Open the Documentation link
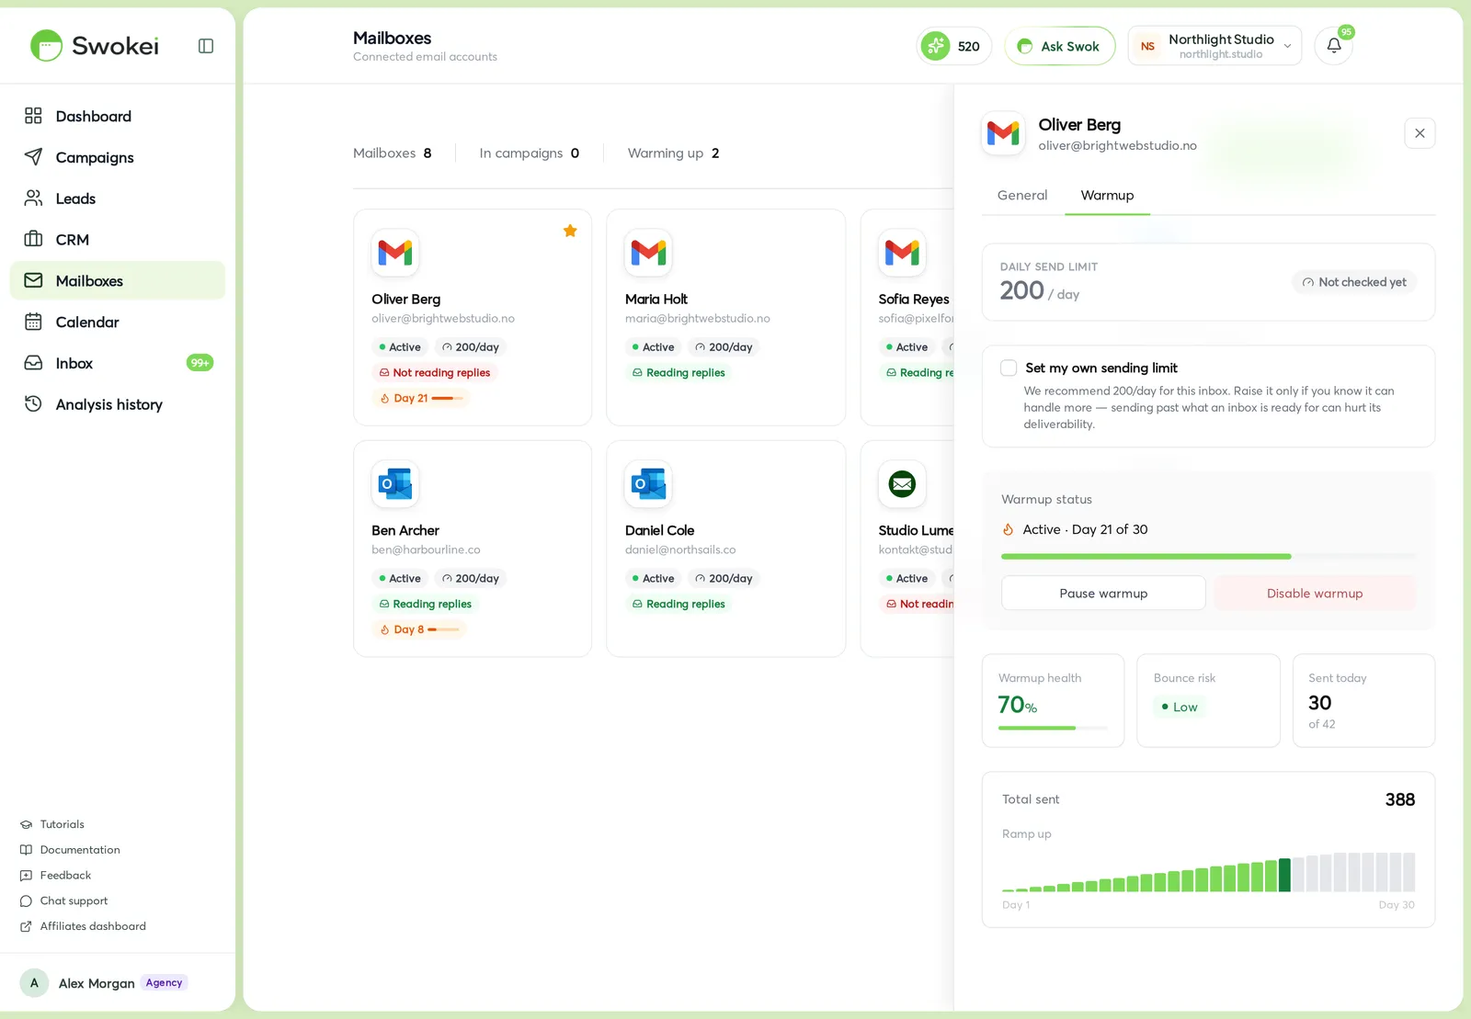The width and height of the screenshot is (1471, 1019). pos(70,850)
